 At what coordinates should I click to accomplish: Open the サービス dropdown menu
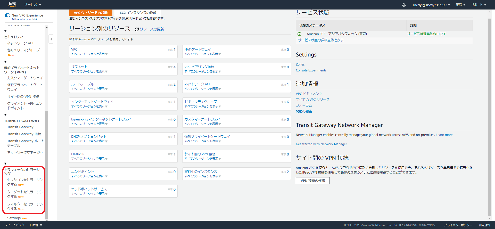pos(32,5)
